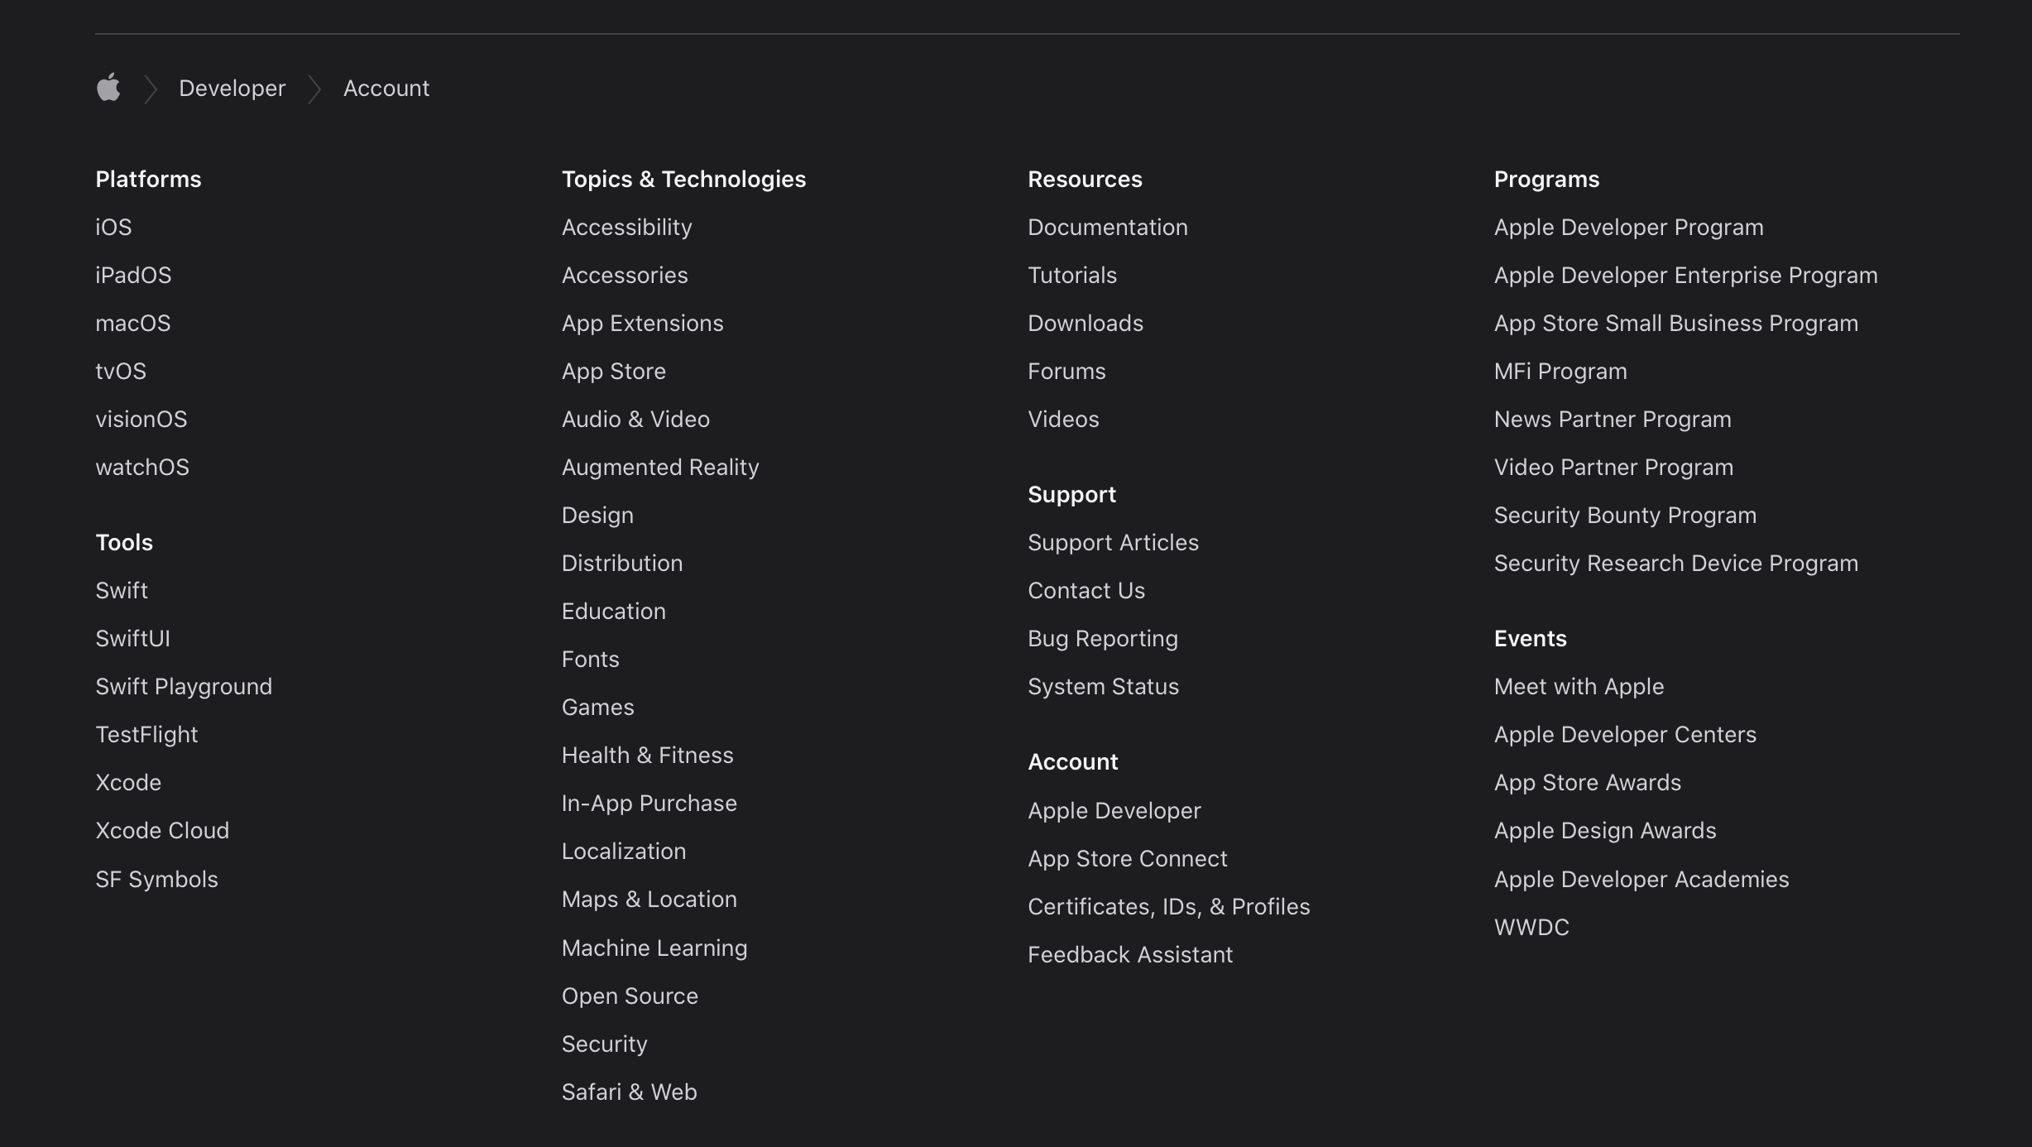Open the Swift tools link

122,590
